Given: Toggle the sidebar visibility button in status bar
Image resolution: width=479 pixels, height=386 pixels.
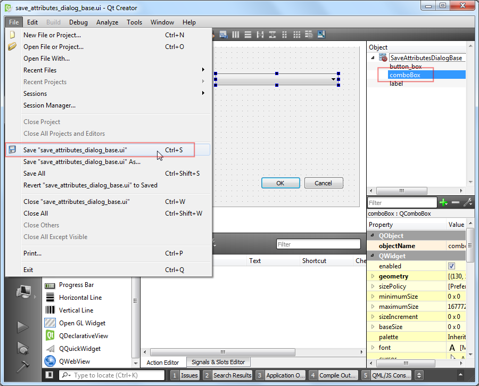Looking at the screenshot, I should point(49,375).
